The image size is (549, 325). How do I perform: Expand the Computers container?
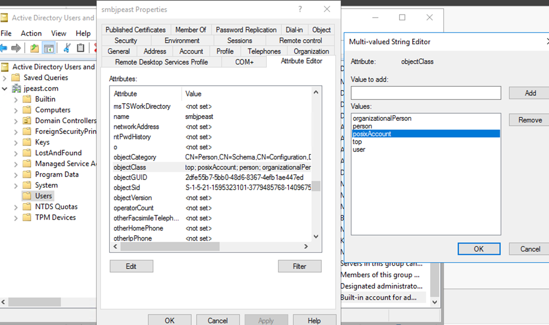(16, 110)
